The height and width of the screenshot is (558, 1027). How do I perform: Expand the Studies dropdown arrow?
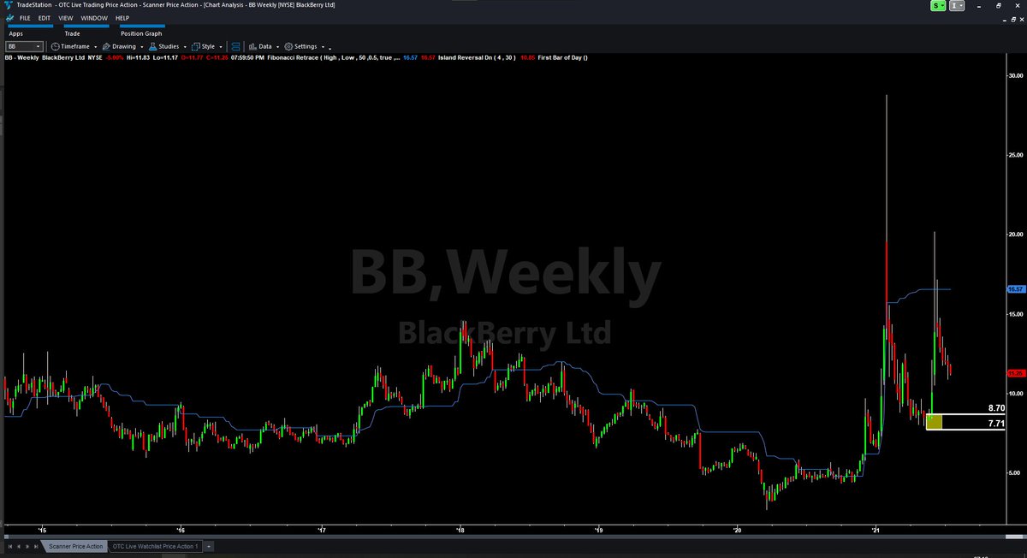pyautogui.click(x=184, y=47)
